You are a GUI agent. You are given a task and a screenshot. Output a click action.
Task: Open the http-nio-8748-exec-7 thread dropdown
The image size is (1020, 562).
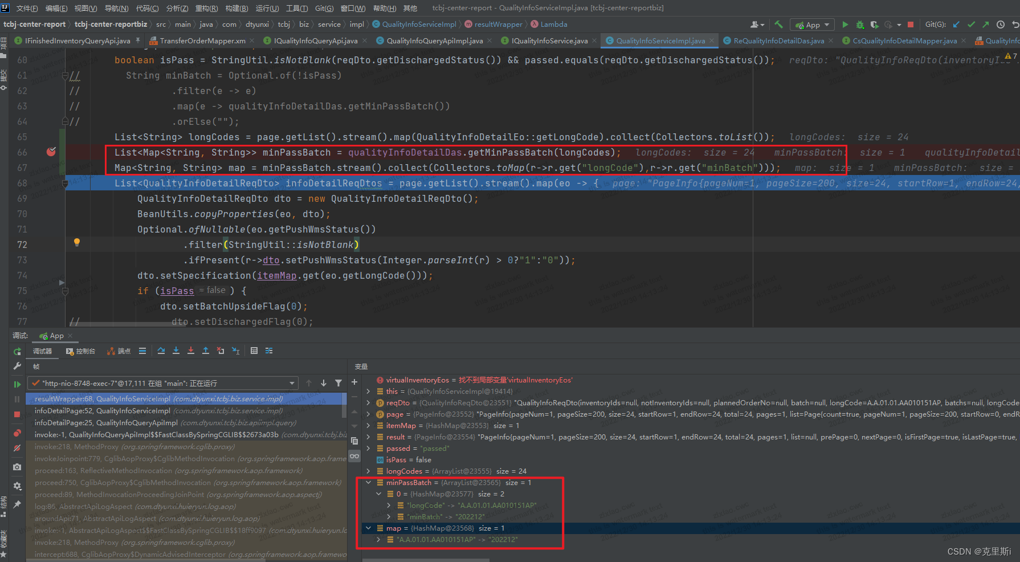(291, 382)
